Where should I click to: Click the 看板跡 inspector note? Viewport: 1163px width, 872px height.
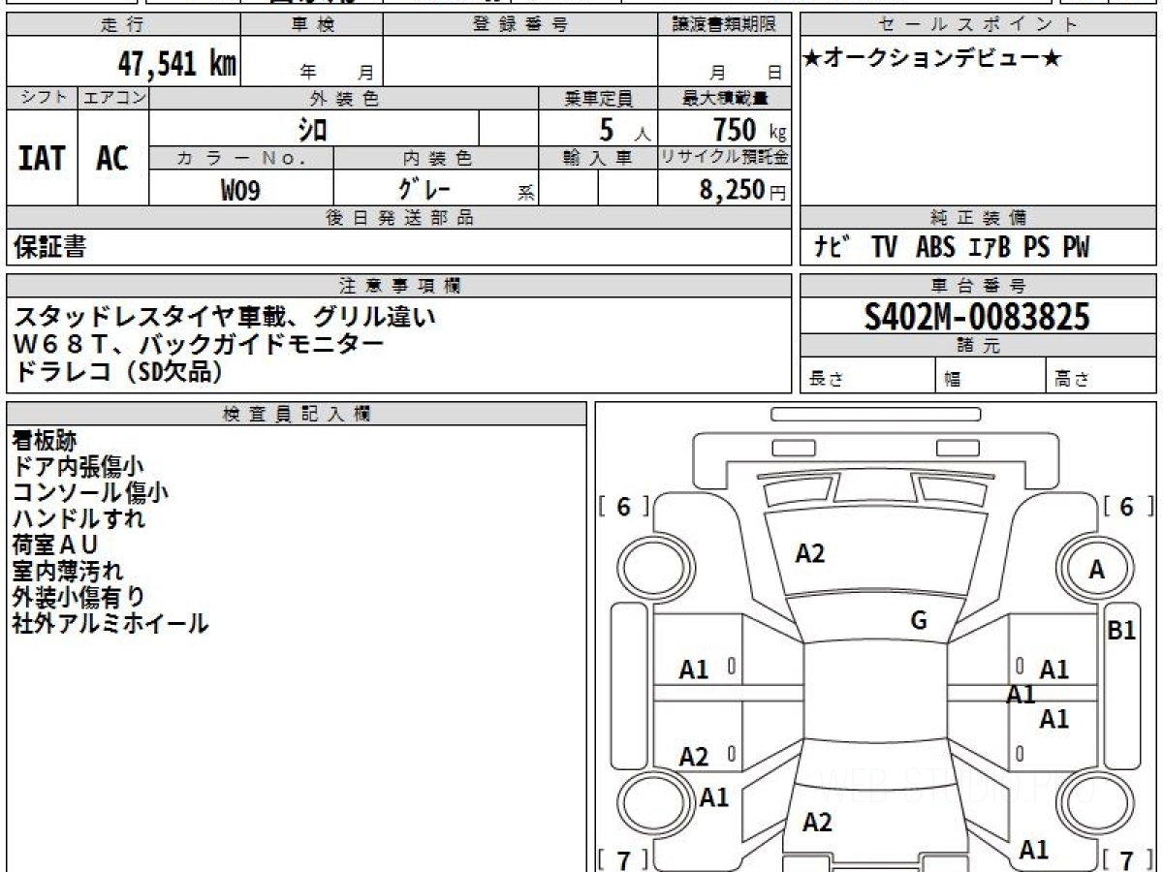pos(45,440)
